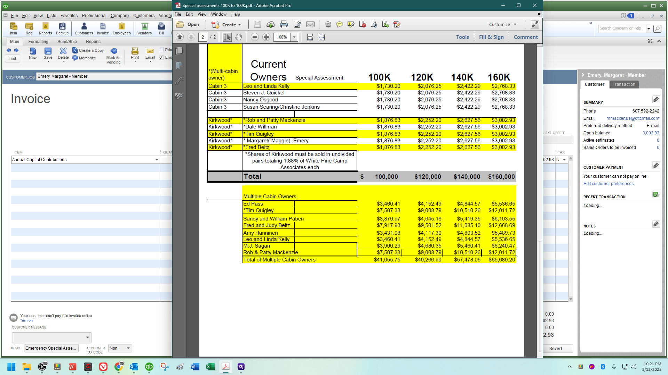Delete the invoice with the X icon

tap(63, 54)
